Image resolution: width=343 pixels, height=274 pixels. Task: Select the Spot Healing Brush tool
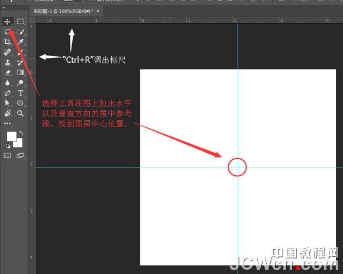tap(7, 52)
